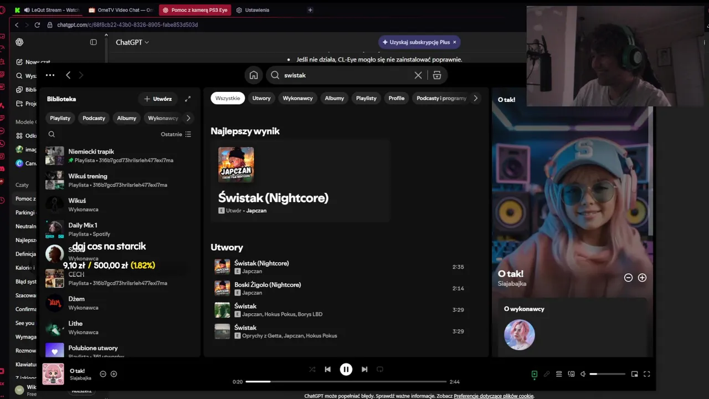709x399 pixels.
Task: Open the Spotify three-dots menu
Action: click(50, 75)
